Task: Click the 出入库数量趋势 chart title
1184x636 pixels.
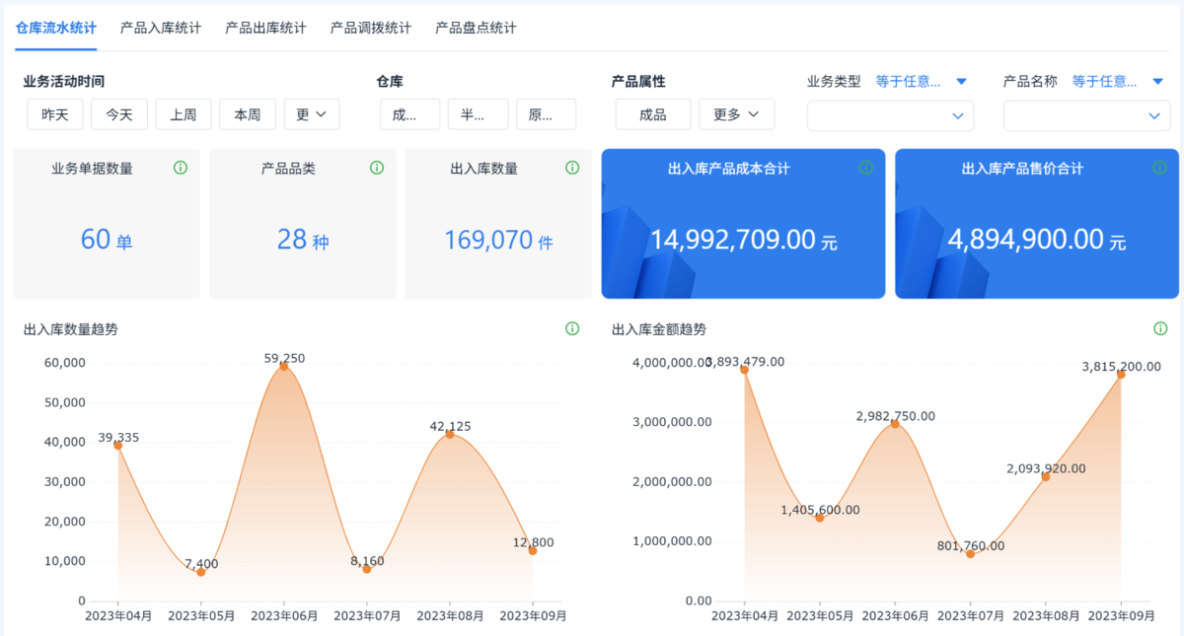Action: [x=71, y=329]
